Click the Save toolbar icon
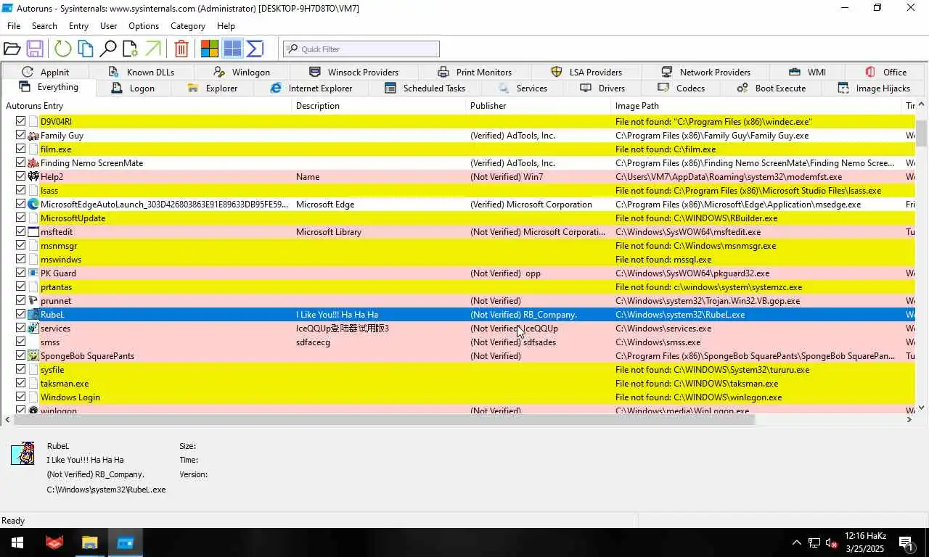 coord(35,49)
